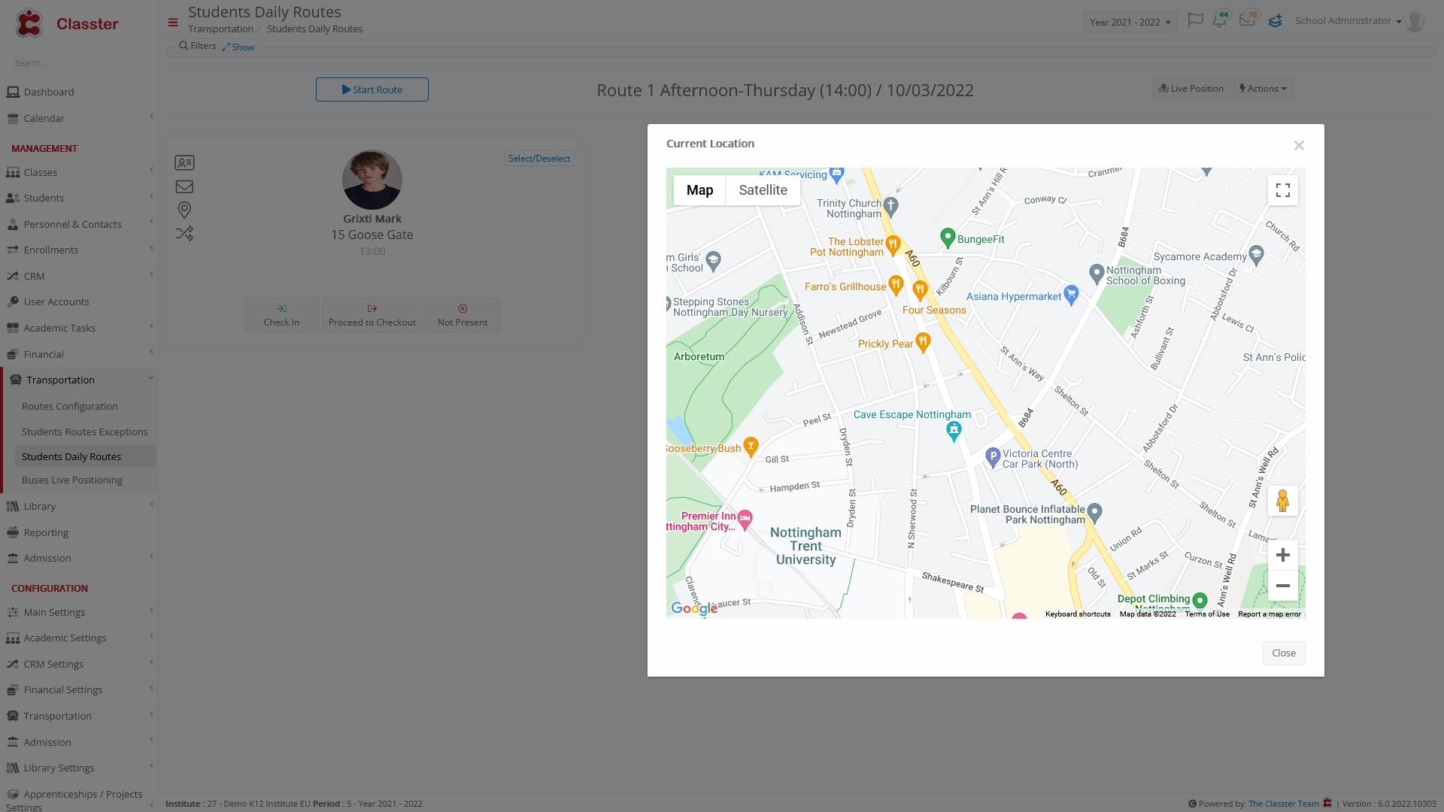The width and height of the screenshot is (1444, 812).
Task: Mark student Not Present
Action: pos(463,315)
